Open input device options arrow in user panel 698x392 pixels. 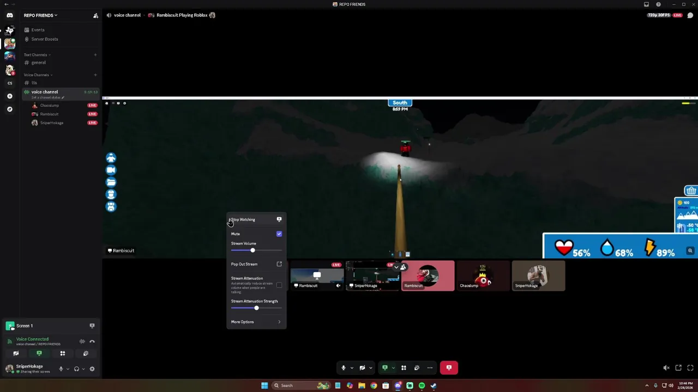click(68, 369)
